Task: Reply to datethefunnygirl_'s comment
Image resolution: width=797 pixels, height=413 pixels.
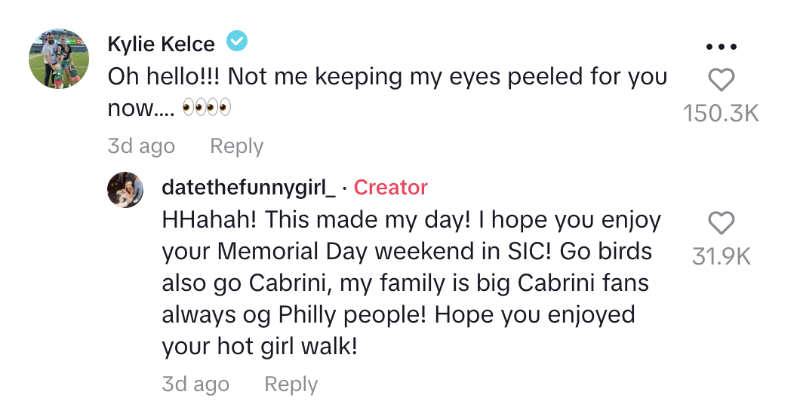Action: click(x=291, y=384)
